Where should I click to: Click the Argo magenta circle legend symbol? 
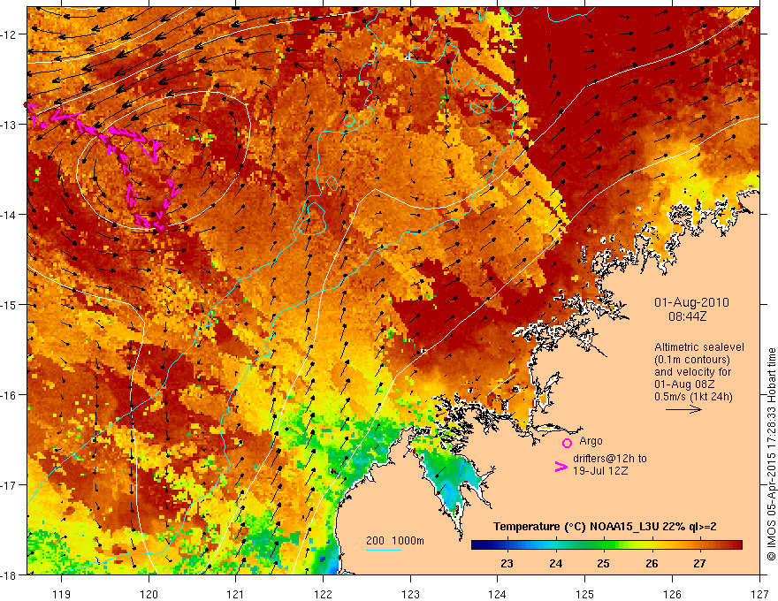[x=567, y=443]
